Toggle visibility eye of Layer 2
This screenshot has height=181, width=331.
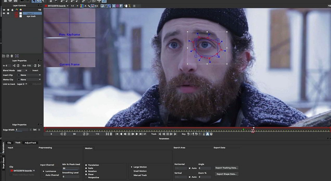coord(4,13)
